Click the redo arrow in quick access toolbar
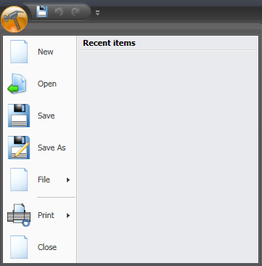The width and height of the screenshot is (262, 266). tap(76, 12)
